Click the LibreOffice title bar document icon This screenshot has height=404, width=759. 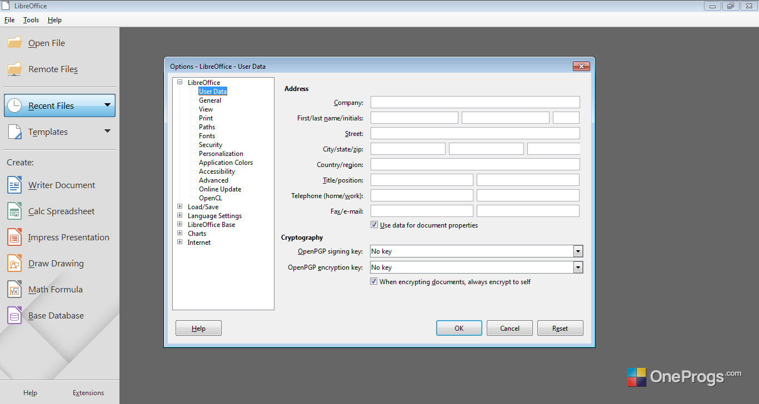(x=6, y=6)
